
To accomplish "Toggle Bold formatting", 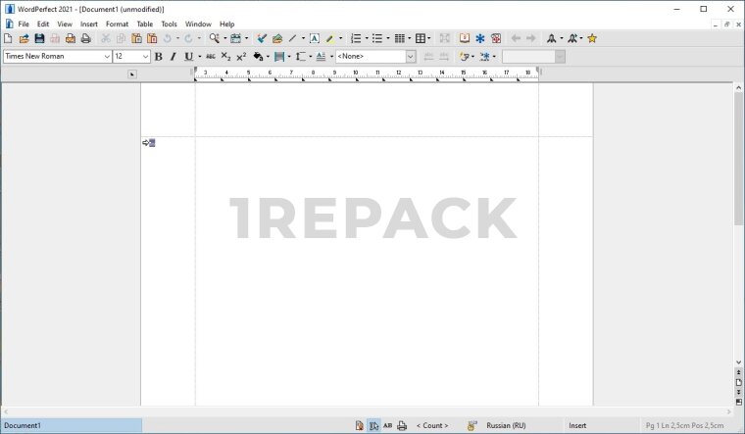I will pos(158,57).
